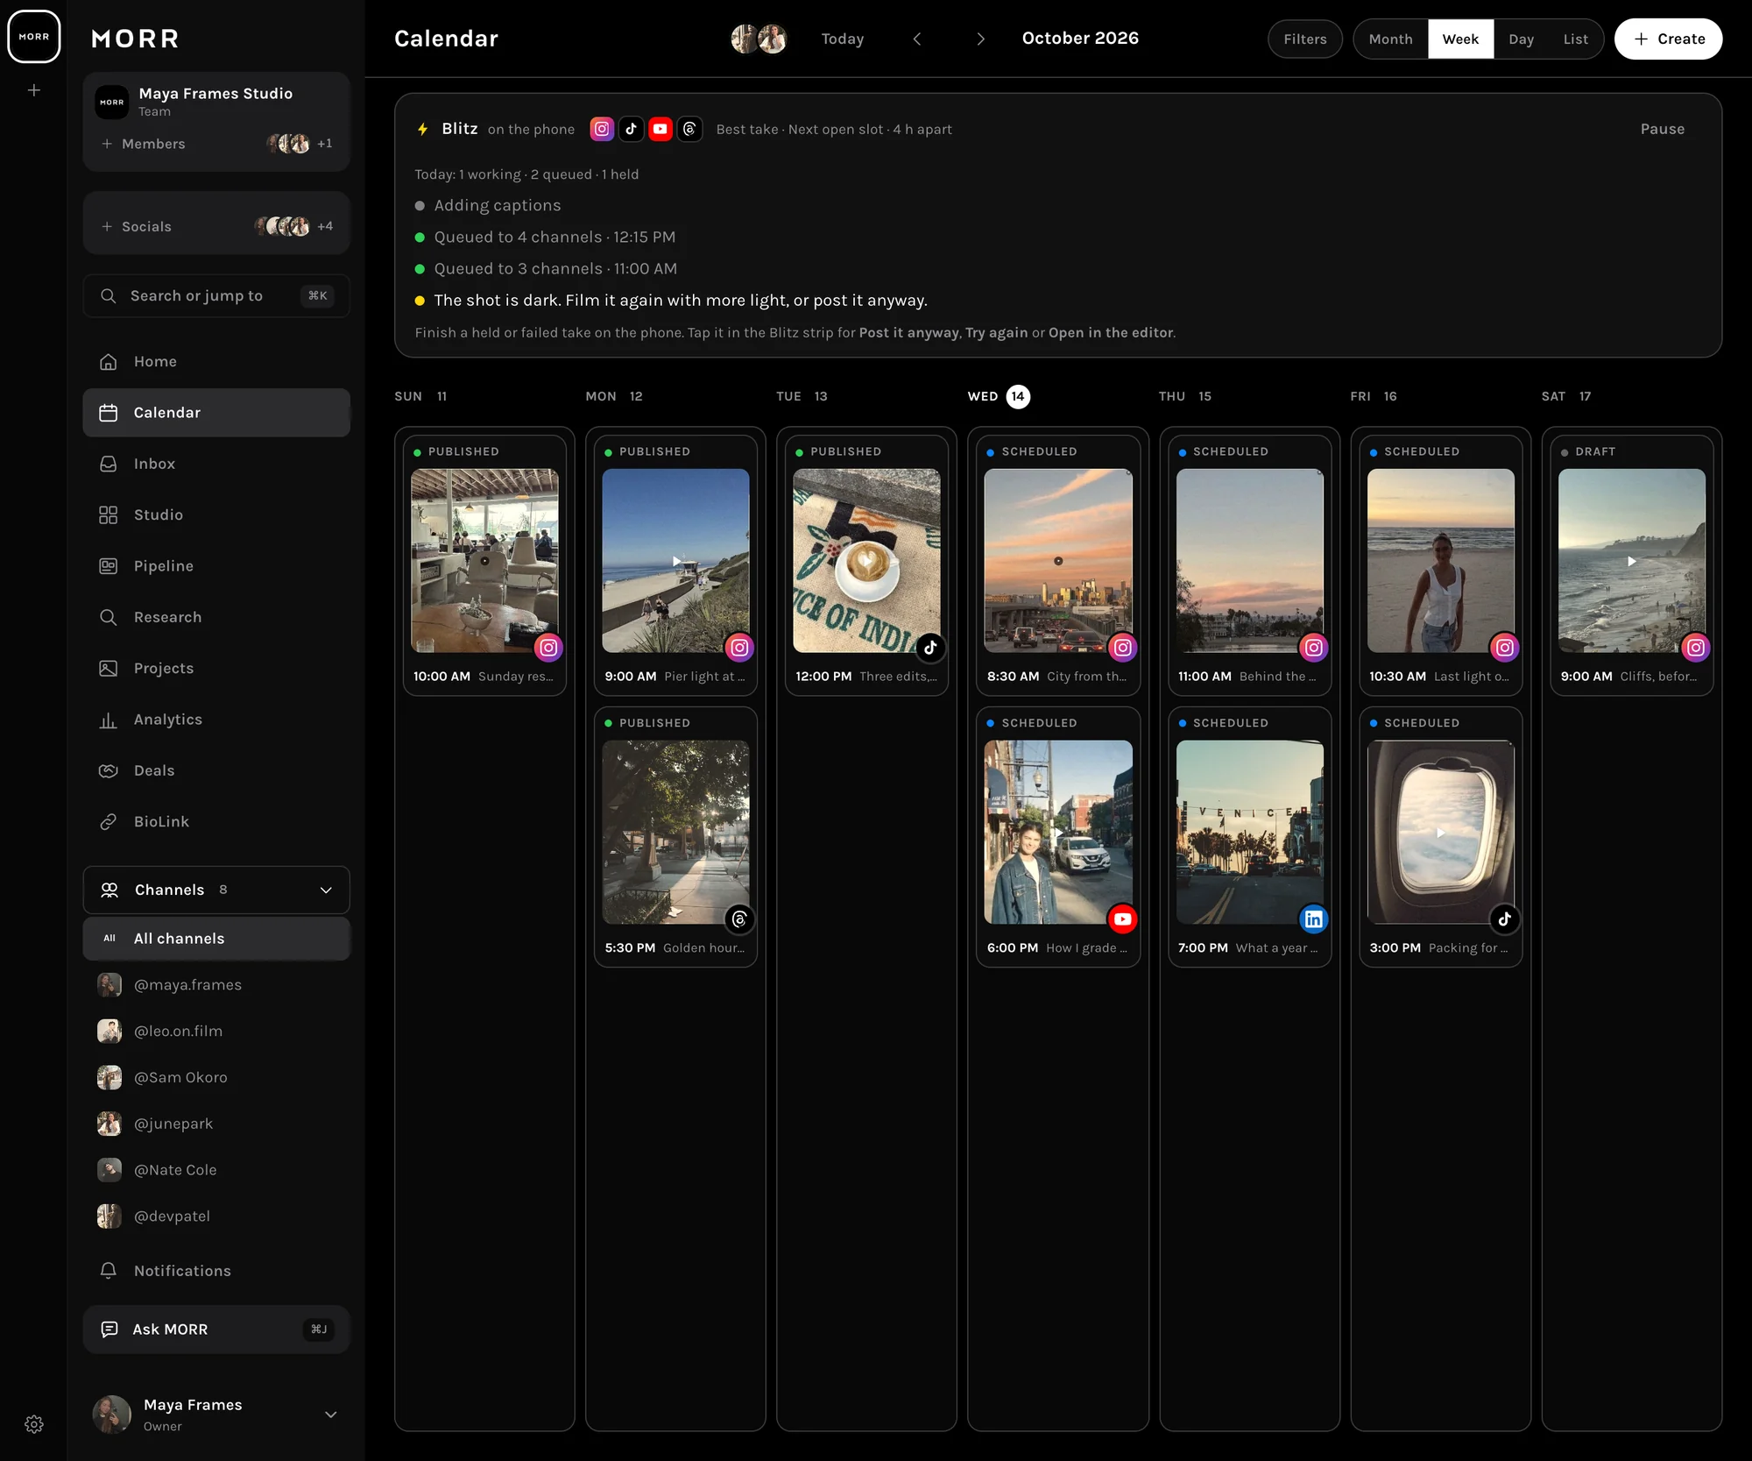Click TikTok badge on Three edits post
1752x1461 pixels.
coord(930,648)
